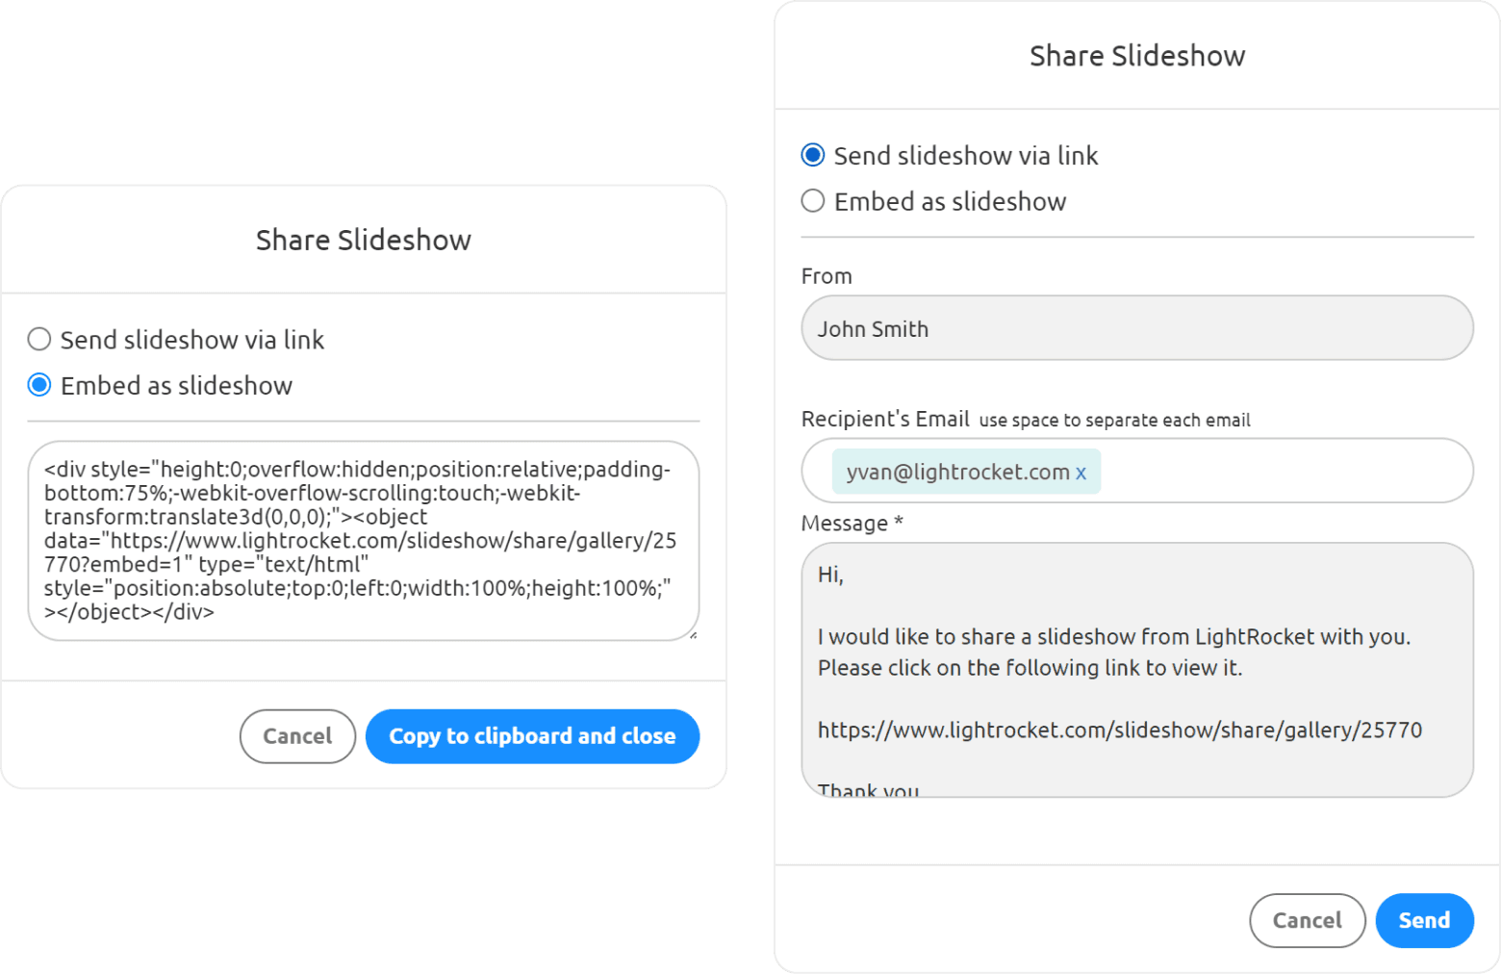Grab the embed code textarea resize handle
The height and width of the screenshot is (974, 1501).
pyautogui.click(x=693, y=635)
